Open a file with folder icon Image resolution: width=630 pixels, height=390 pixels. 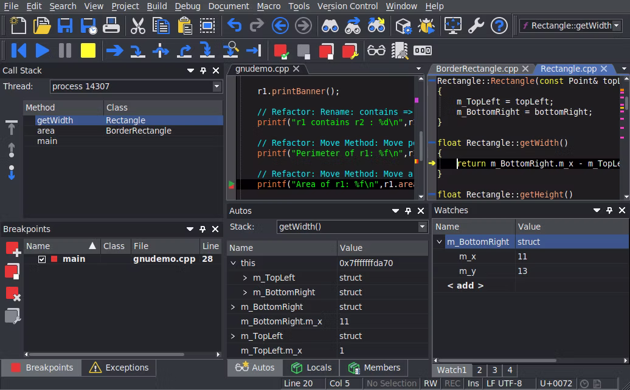click(42, 26)
